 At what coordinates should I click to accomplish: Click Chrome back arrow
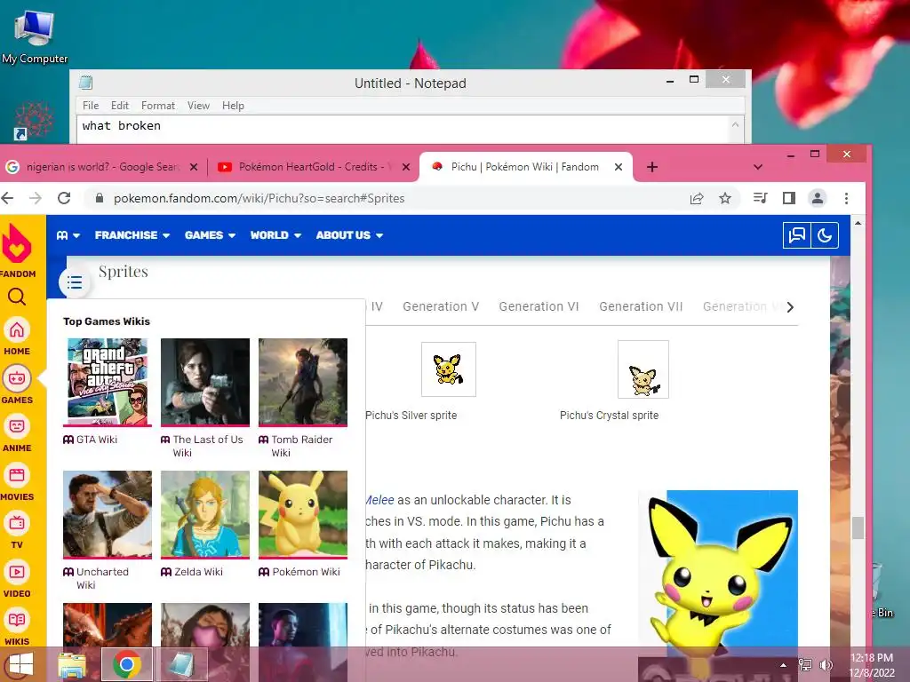[x=8, y=198]
